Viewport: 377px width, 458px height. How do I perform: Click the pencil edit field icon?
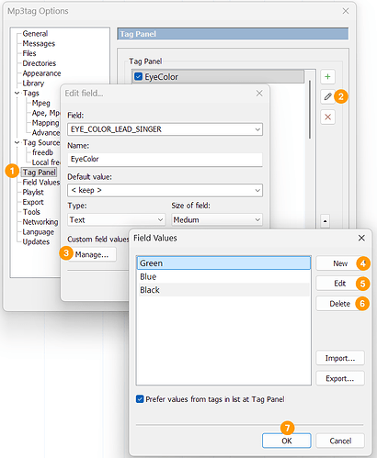[x=327, y=96]
